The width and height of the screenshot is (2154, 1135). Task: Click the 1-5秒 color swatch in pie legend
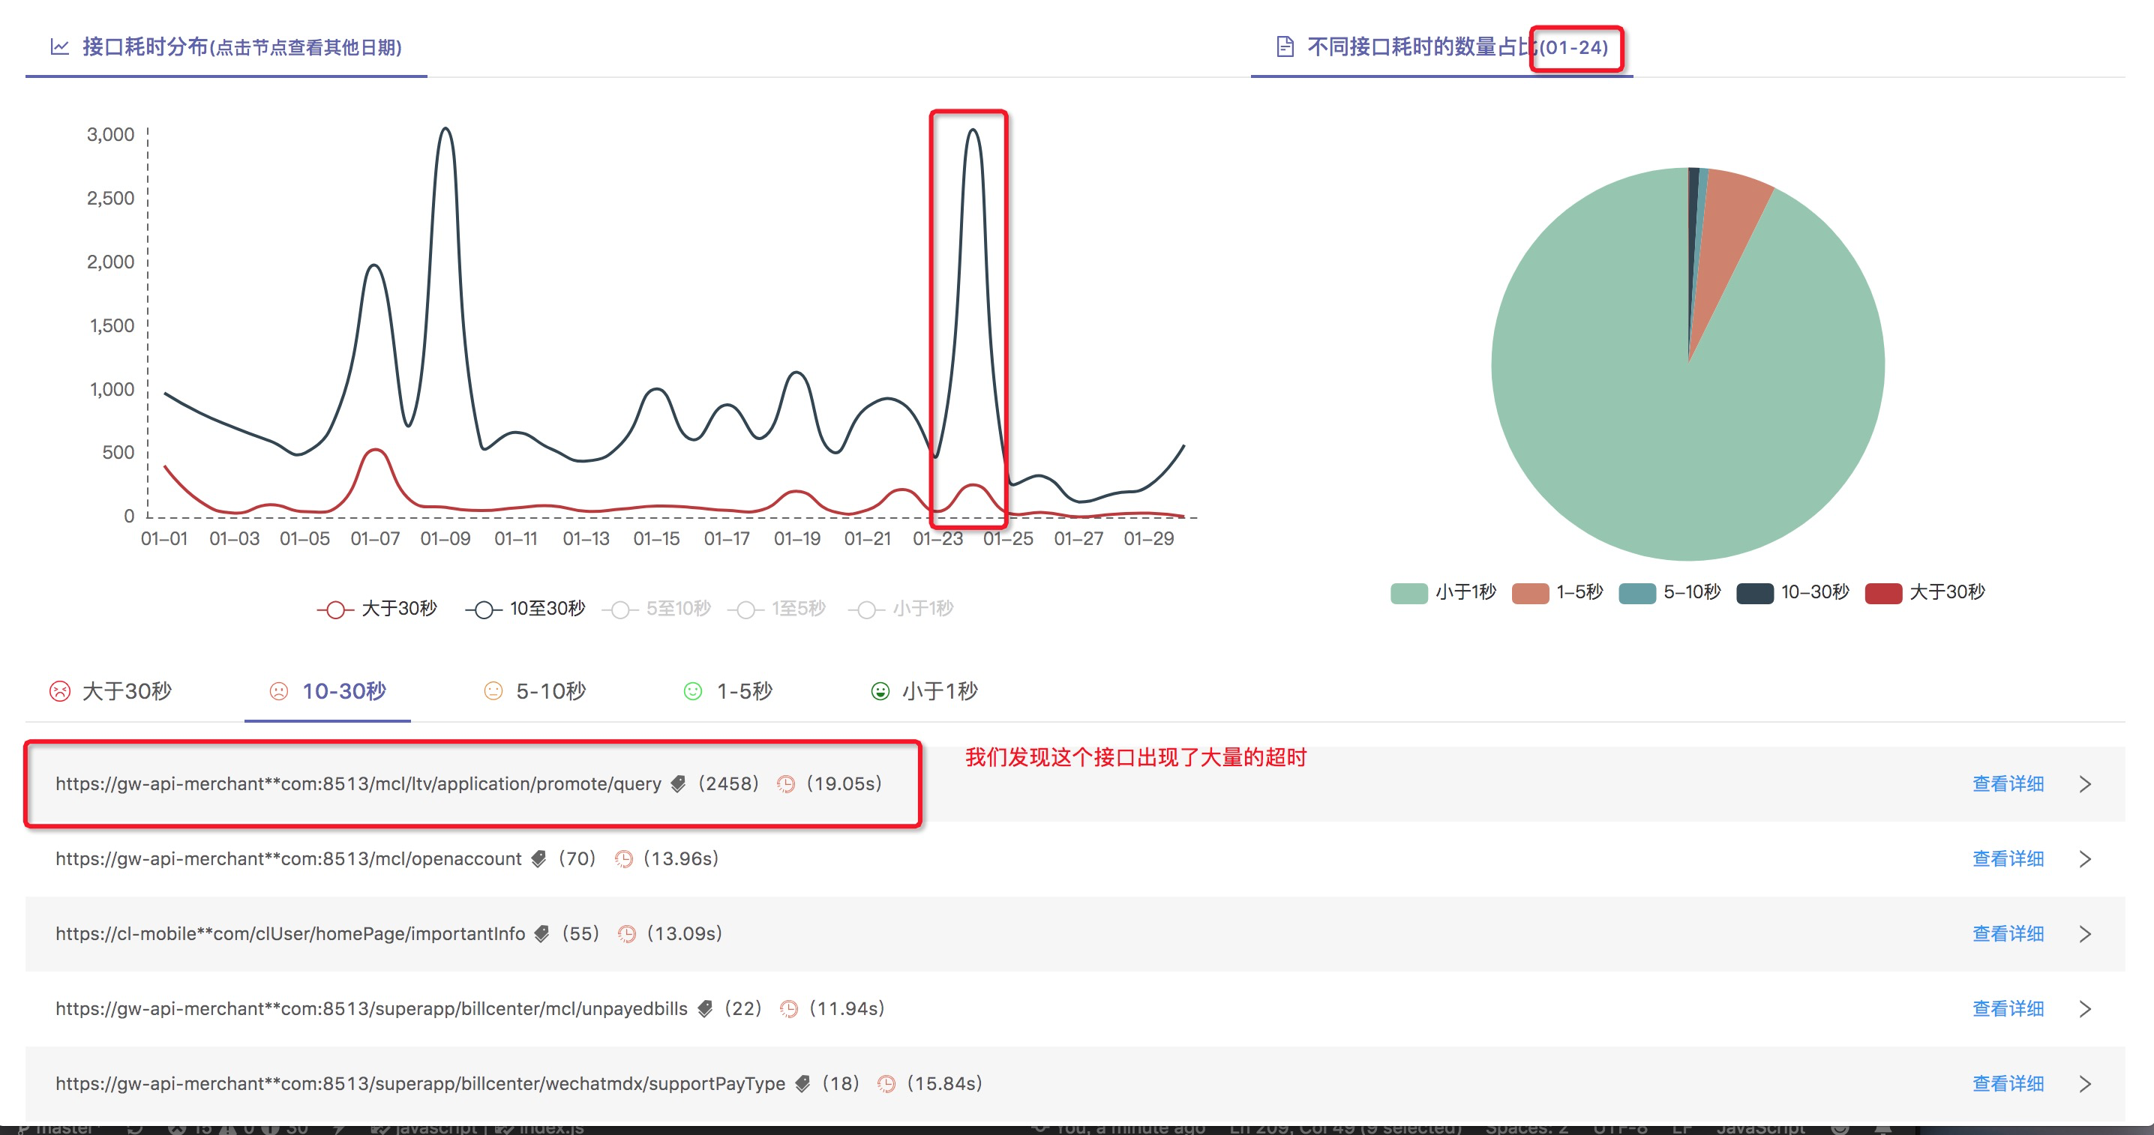1529,592
